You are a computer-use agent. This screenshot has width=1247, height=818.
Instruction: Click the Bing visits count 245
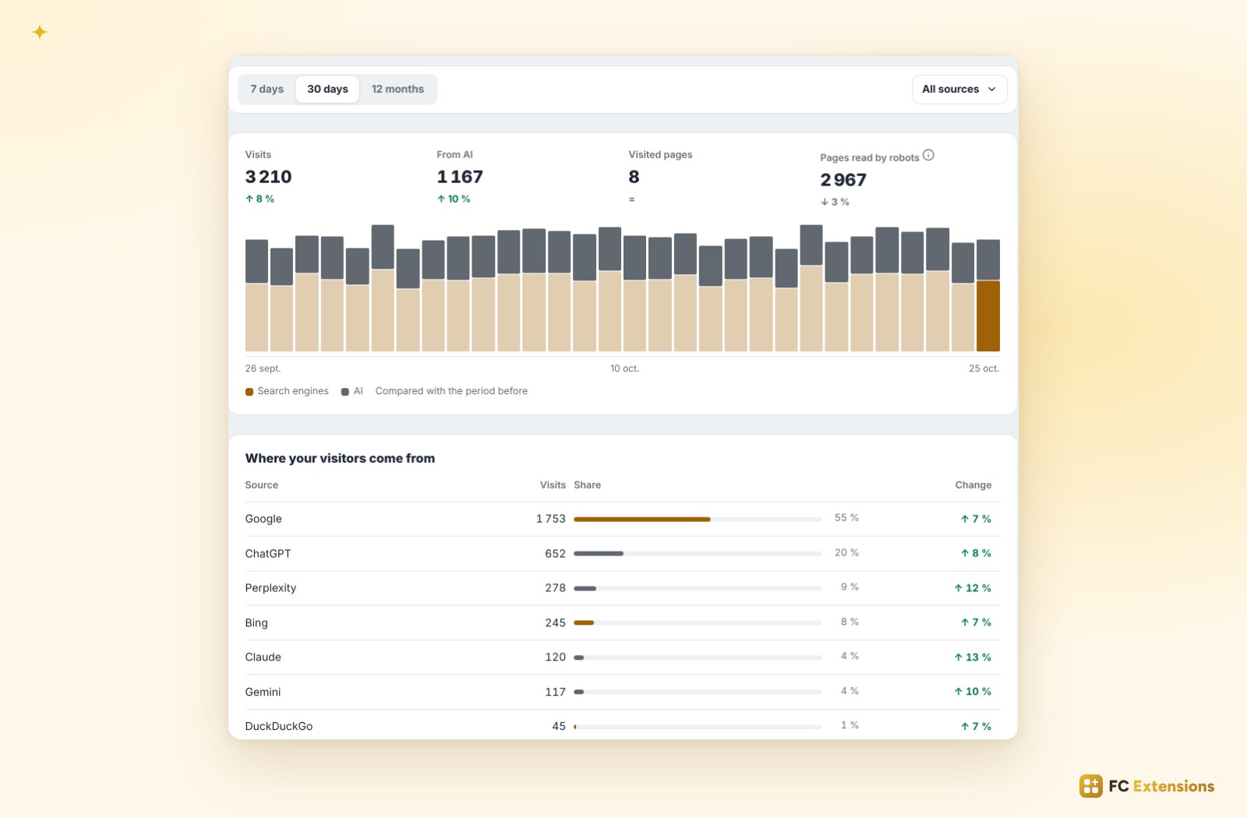click(556, 623)
